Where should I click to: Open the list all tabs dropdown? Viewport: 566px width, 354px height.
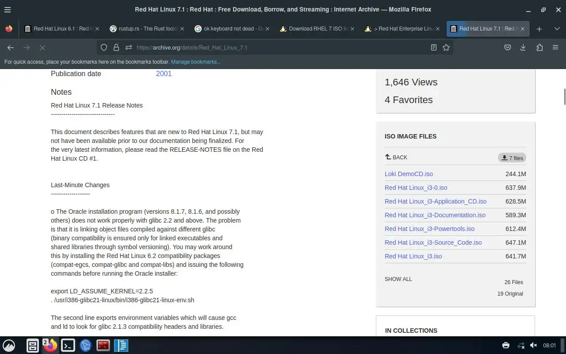[x=557, y=29]
